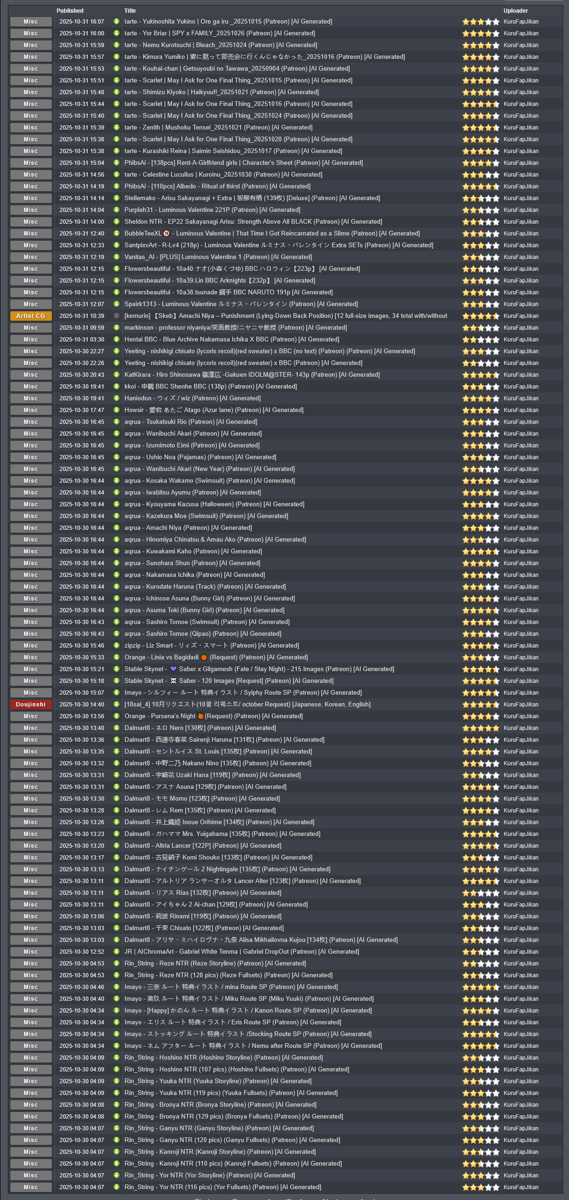
Task: Open the Vanitas_AI PLUS Luminous Valentine 1 title
Action: coord(218,257)
